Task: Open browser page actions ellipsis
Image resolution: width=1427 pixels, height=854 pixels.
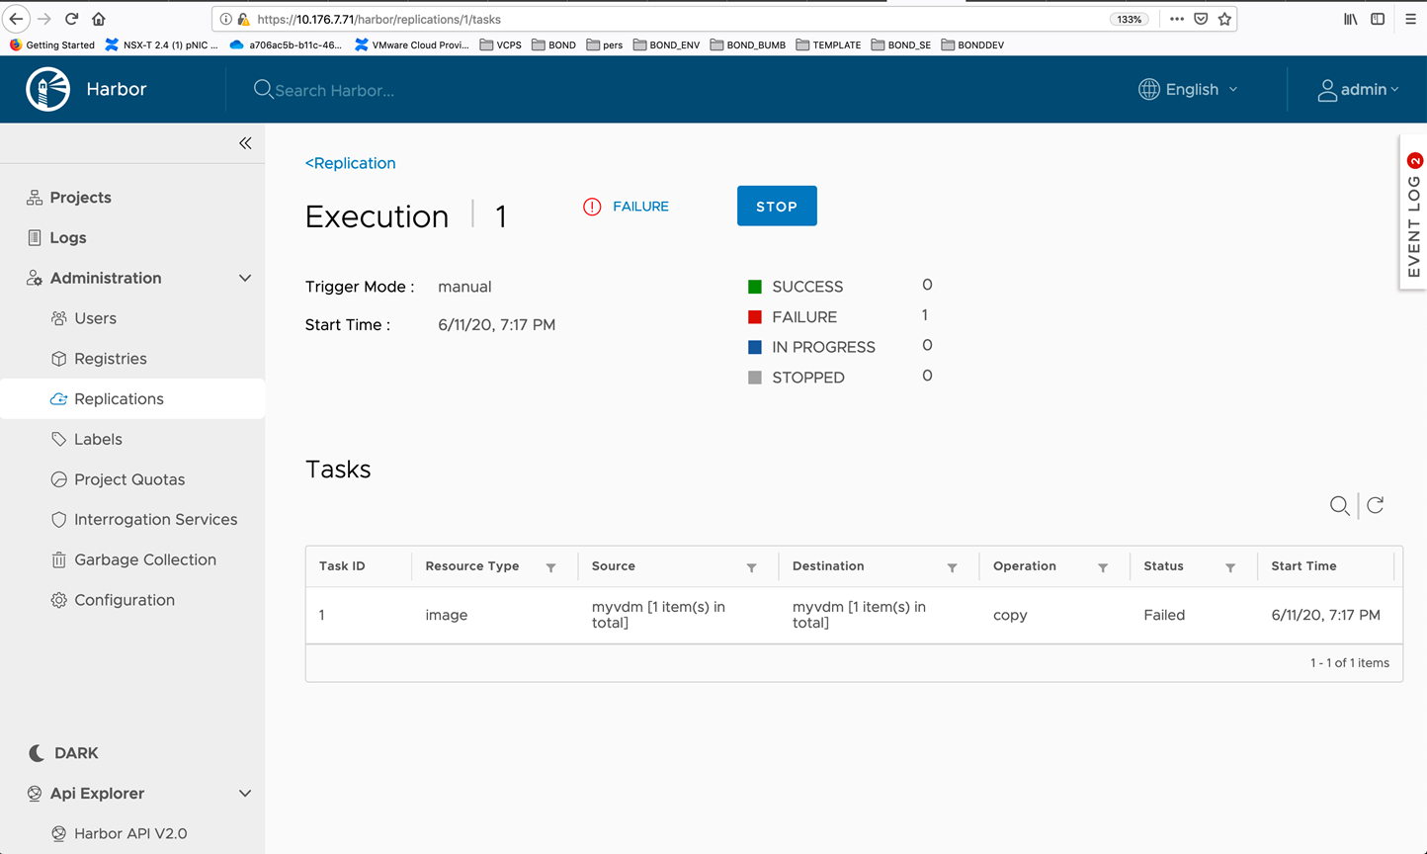Action: [1176, 19]
